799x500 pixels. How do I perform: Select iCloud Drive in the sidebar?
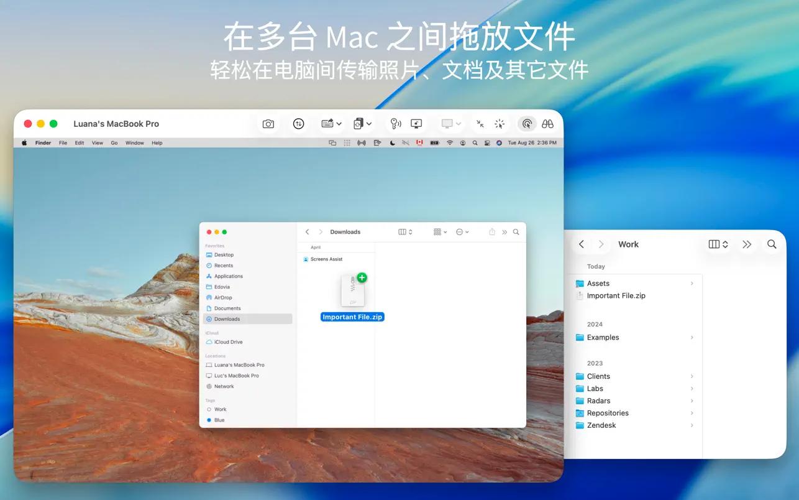click(x=228, y=342)
